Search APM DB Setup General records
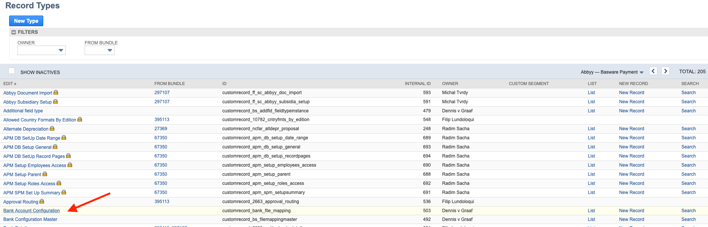This screenshot has height=227, width=708. 688,147
